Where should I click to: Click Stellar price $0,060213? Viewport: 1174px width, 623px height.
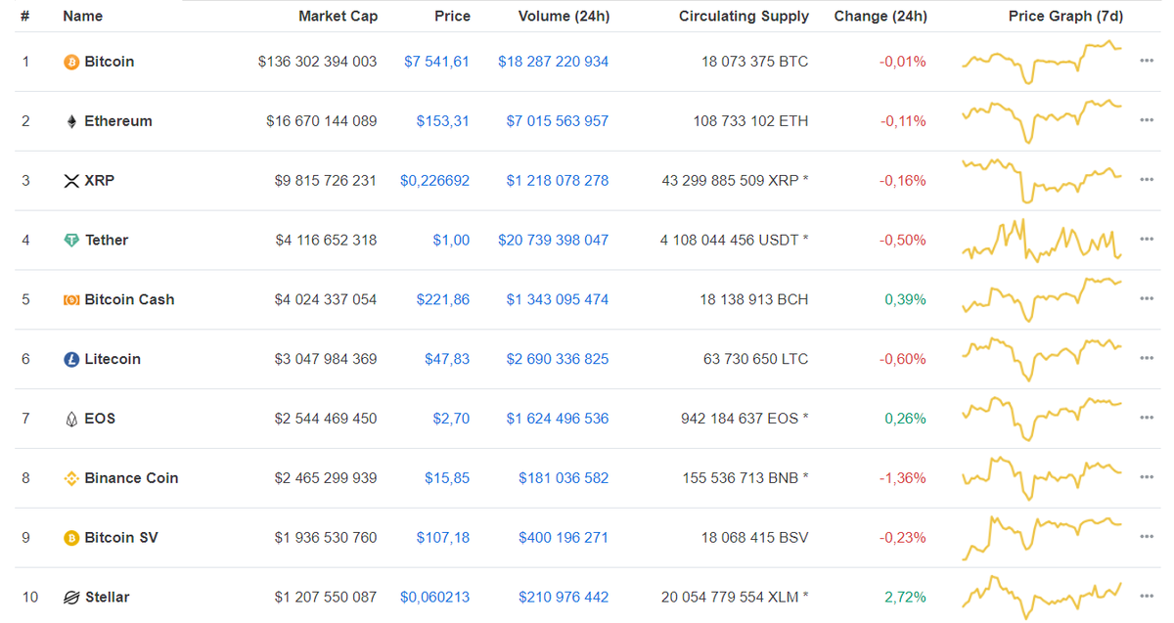(x=434, y=598)
